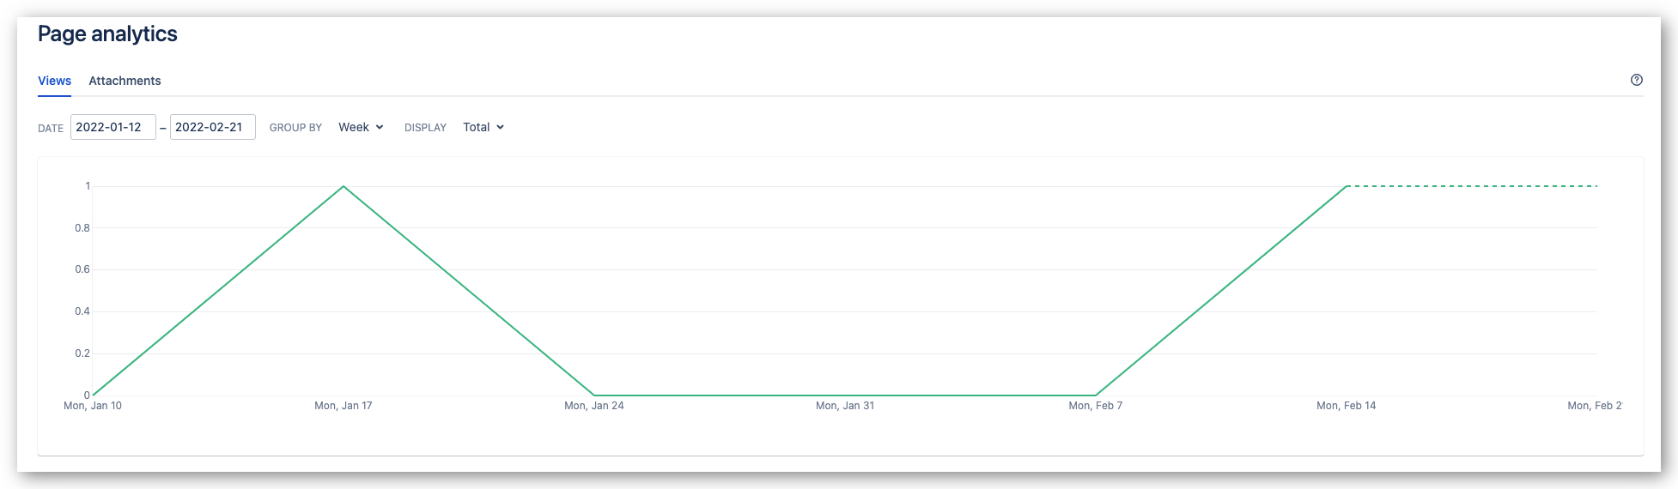Open the Display Total dropdown
Image resolution: width=1678 pixels, height=489 pixels.
pyautogui.click(x=483, y=127)
